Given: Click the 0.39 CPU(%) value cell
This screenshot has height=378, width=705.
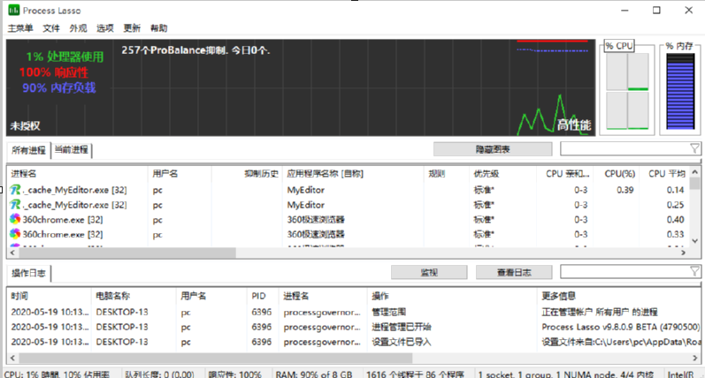Looking at the screenshot, I should [x=625, y=190].
